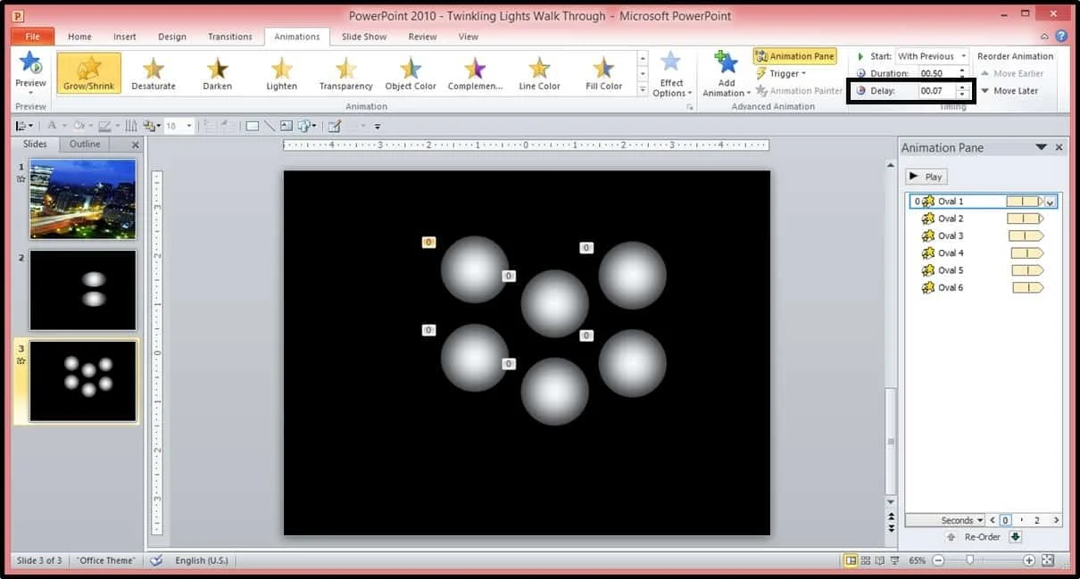Switch to the Transitions ribbon tab
The height and width of the screenshot is (579, 1080).
230,37
